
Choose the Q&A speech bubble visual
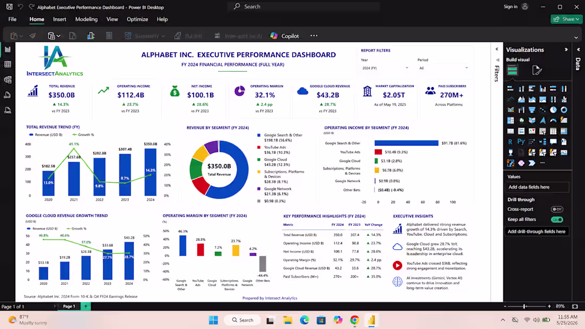coord(553,142)
